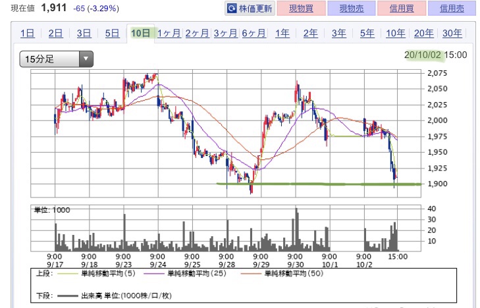Viewport: 480px width, 308px height.
Task: Switch to the 2日 chart tab
Action: point(56,33)
